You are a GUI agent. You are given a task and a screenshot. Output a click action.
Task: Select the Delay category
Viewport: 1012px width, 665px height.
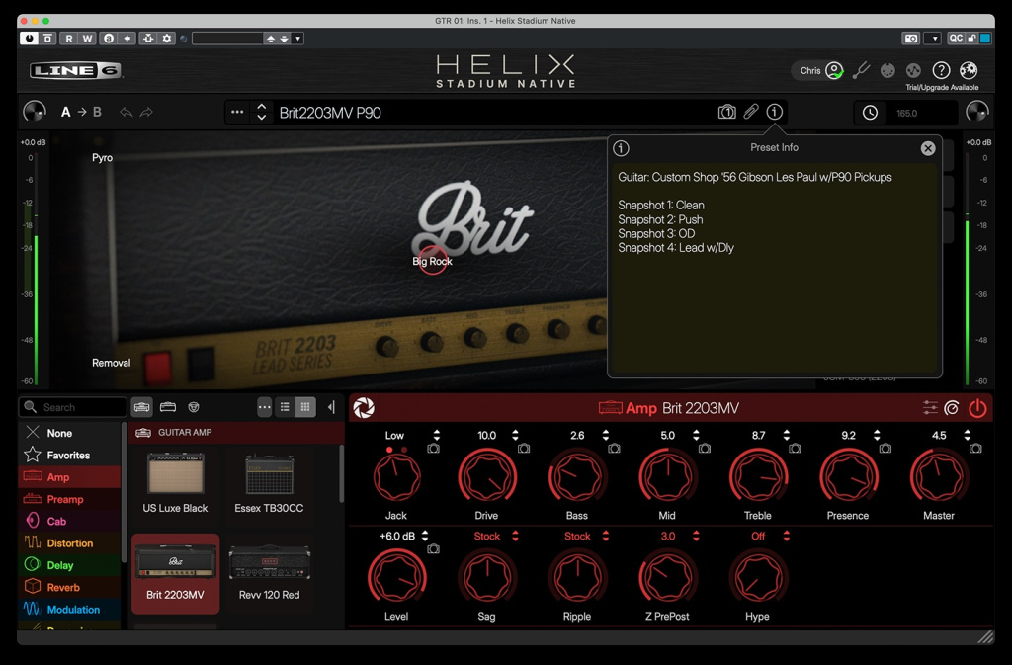pyautogui.click(x=71, y=565)
